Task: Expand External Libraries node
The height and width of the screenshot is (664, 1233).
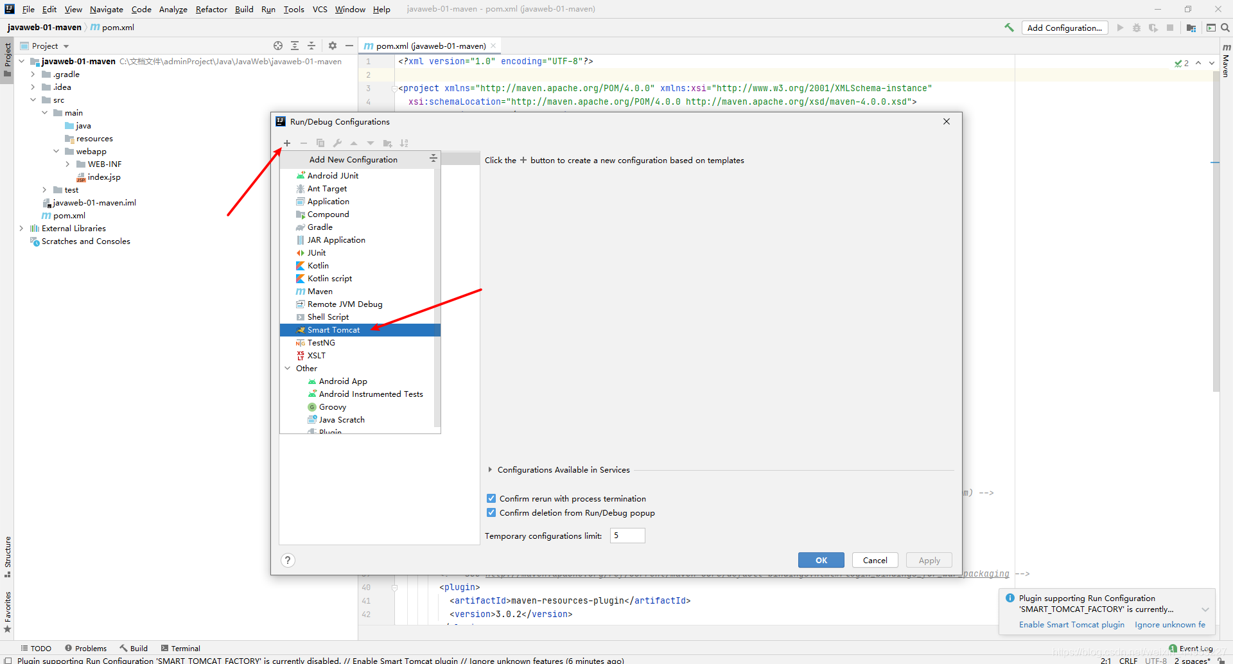Action: click(22, 228)
